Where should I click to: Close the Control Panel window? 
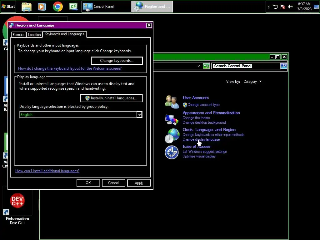(284, 57)
